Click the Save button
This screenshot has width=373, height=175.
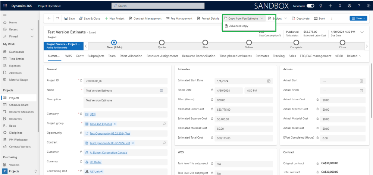(69, 19)
